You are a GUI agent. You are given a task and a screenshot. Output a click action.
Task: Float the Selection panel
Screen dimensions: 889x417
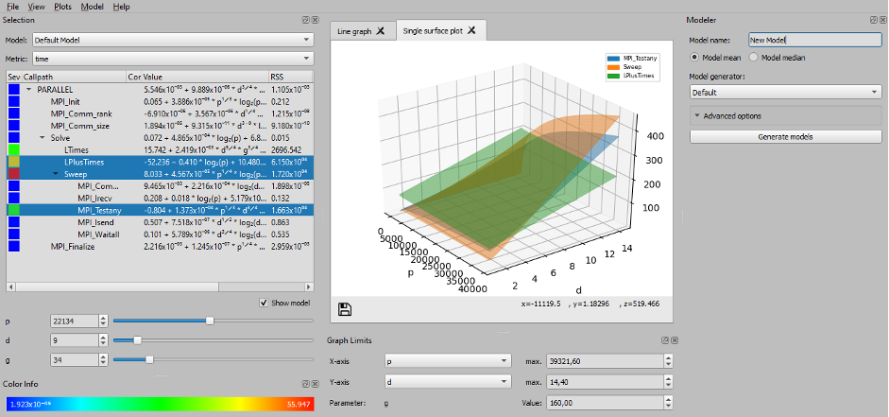click(307, 20)
